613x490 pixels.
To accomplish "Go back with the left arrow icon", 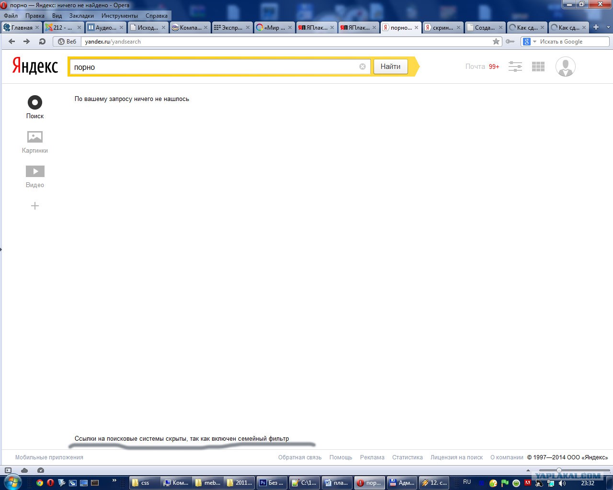I will click(x=12, y=42).
